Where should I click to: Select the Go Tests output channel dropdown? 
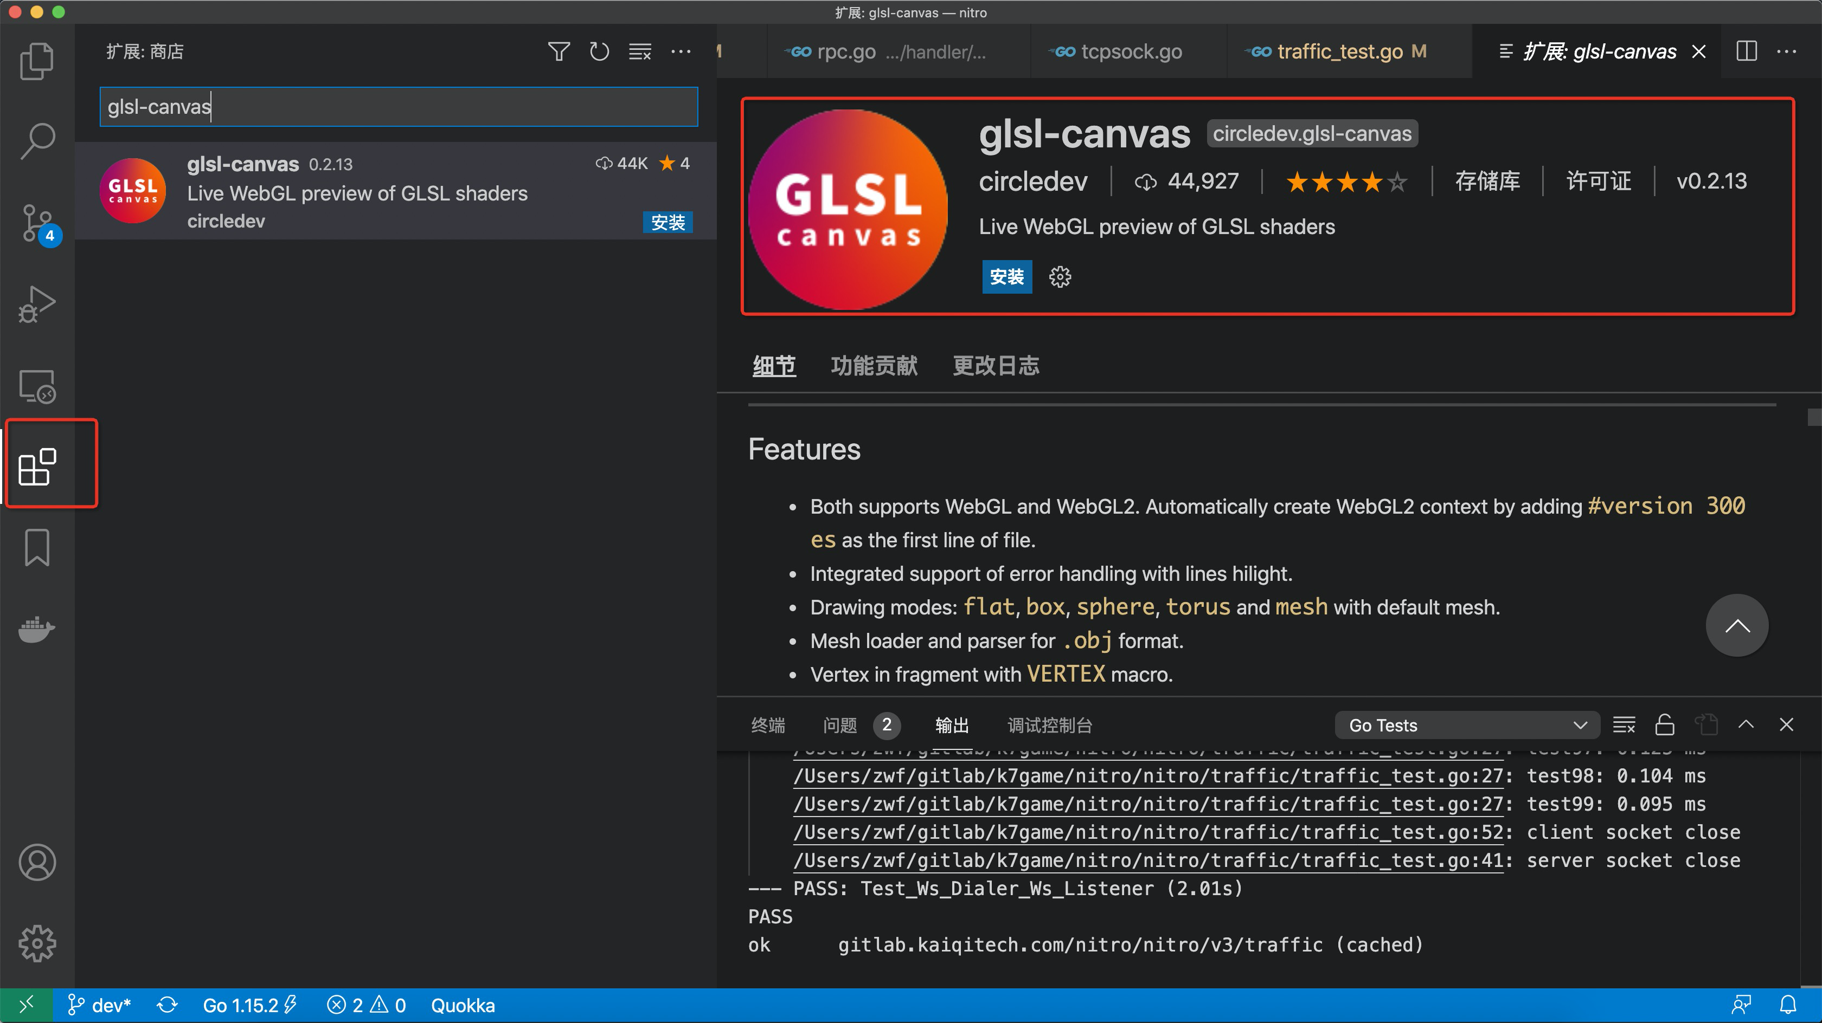(1467, 724)
